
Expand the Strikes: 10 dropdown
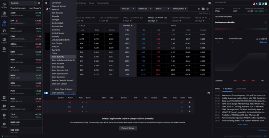point(145,9)
